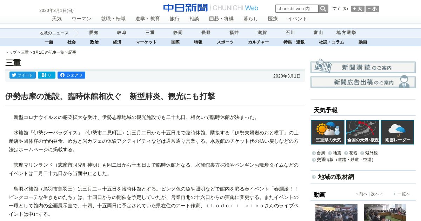Open 囲碁・将棋 in top navigation

tap(221, 19)
